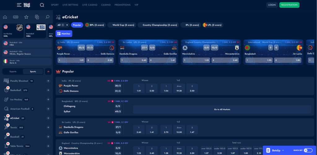317x155 pixels.
Task: Expand American Football with plus button
Action: tap(48, 109)
